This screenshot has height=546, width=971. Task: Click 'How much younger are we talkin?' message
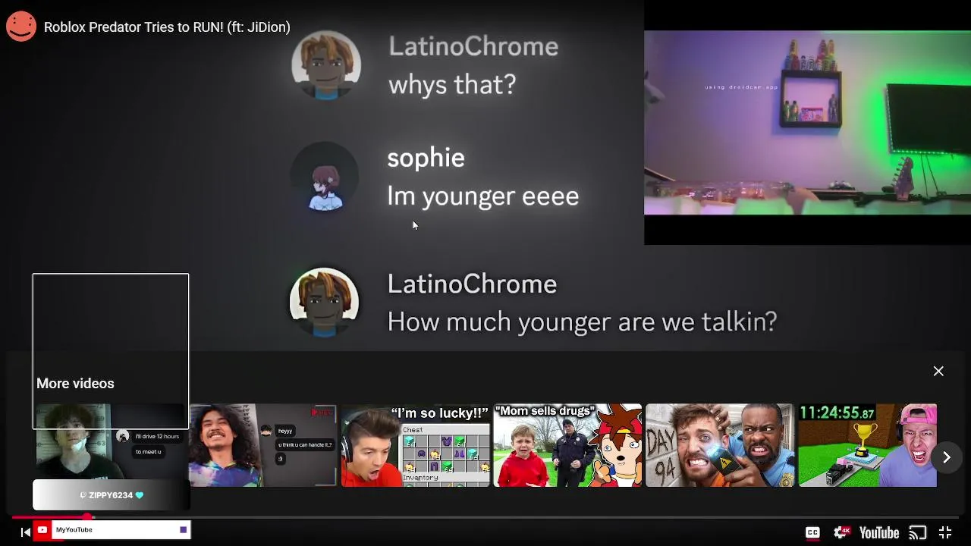(x=583, y=322)
